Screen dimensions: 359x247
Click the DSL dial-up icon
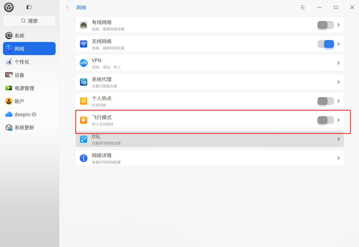[x=84, y=139]
